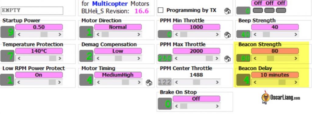Click Brake On Stop right arrow
This screenshot has height=114, width=312.
click(217, 106)
